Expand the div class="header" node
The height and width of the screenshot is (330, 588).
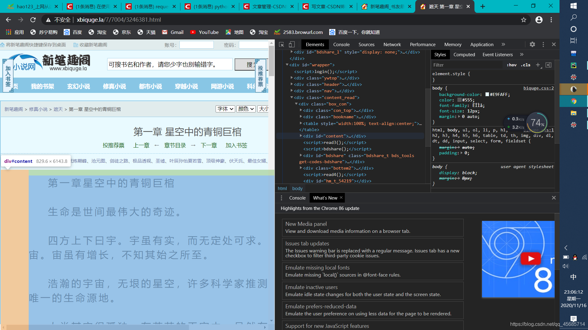click(292, 84)
